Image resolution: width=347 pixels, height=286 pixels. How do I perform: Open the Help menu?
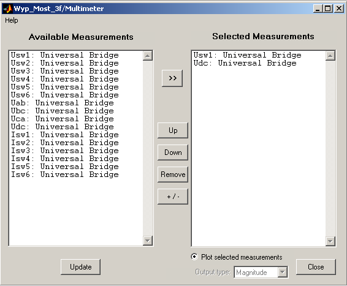[11, 20]
